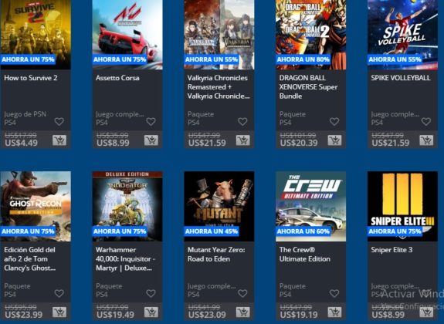
Task: Favorite Assetto Corsa with heart icon
Action: point(151,122)
